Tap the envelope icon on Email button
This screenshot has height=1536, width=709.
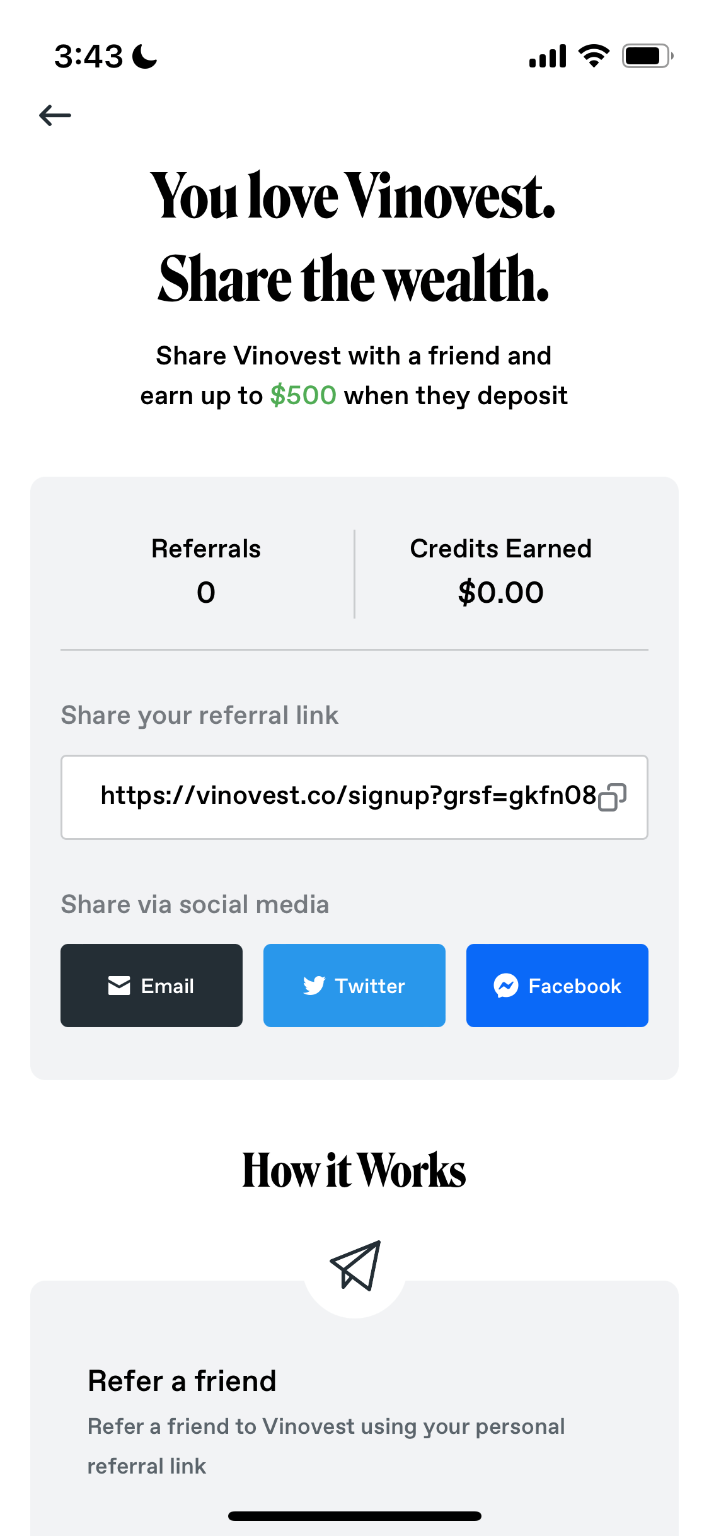pyautogui.click(x=119, y=986)
